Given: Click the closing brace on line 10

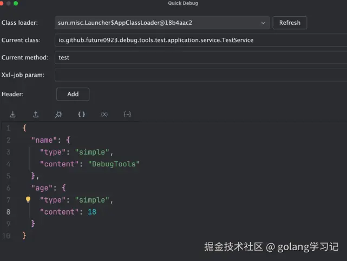Looking at the screenshot, I should 24,236.
